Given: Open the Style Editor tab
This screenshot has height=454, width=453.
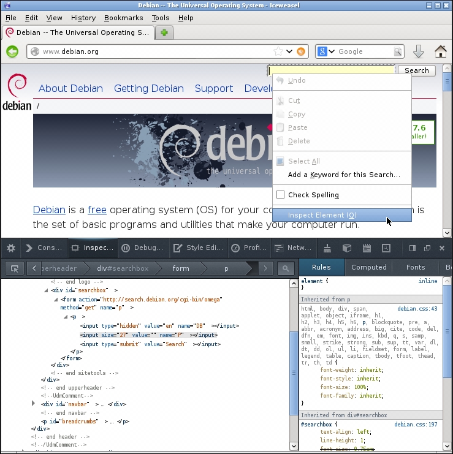Looking at the screenshot, I should (199, 248).
